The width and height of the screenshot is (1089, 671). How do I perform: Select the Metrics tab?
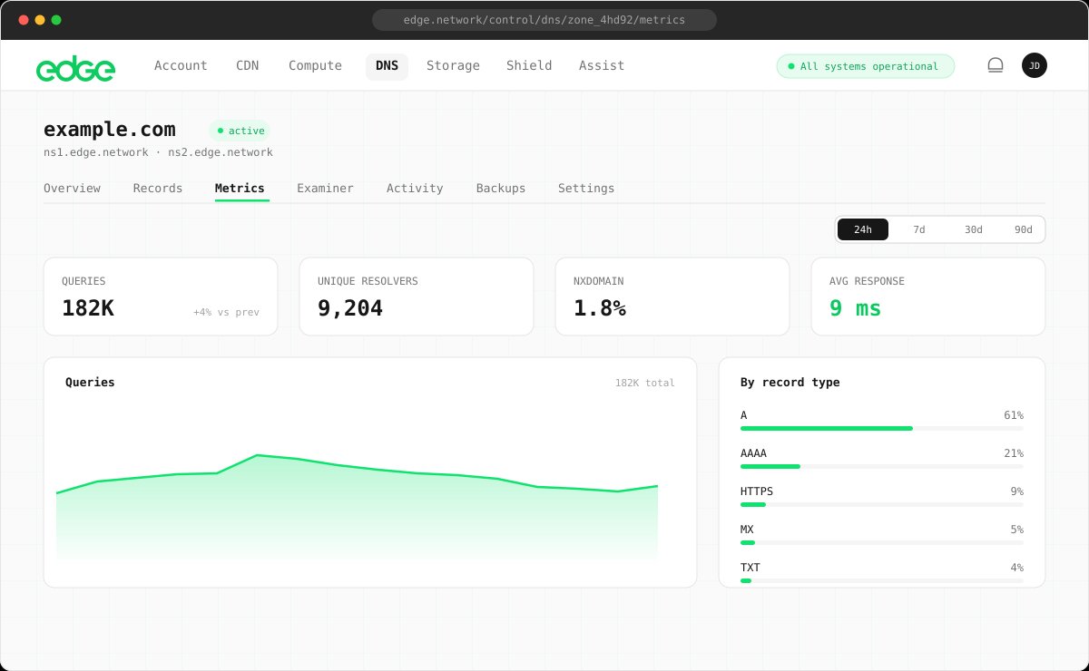tap(240, 189)
